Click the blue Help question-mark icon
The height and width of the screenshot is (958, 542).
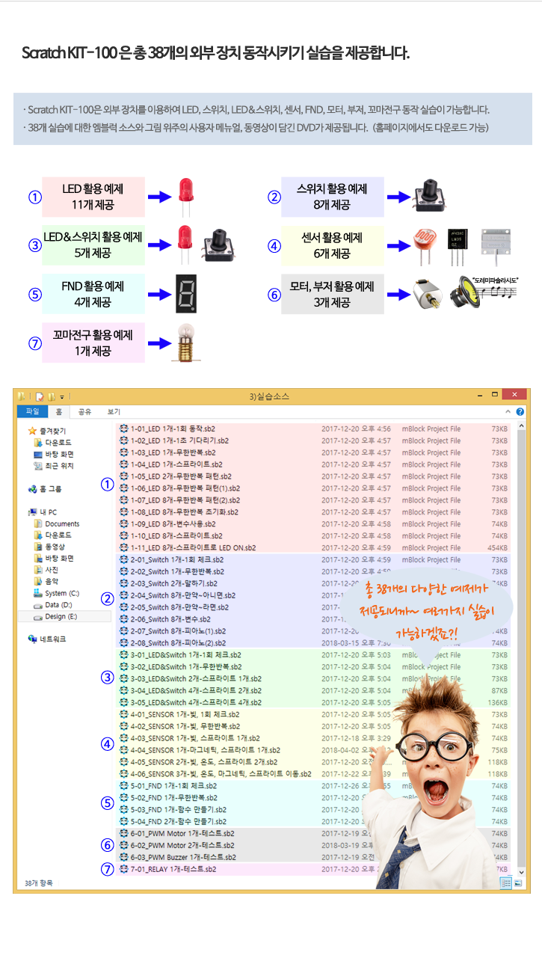click(x=520, y=411)
